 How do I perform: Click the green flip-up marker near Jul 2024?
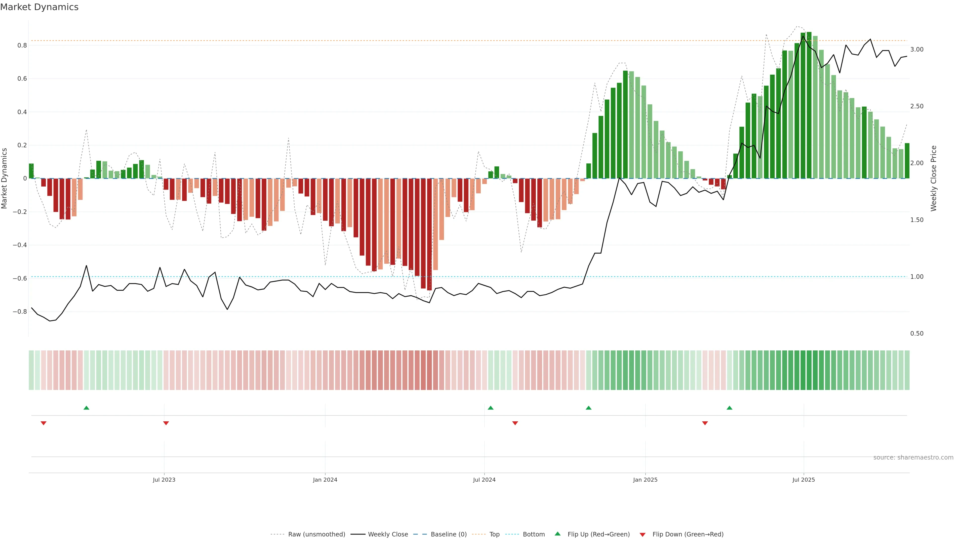click(491, 408)
